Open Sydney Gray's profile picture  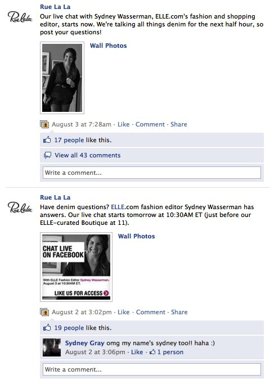click(52, 347)
